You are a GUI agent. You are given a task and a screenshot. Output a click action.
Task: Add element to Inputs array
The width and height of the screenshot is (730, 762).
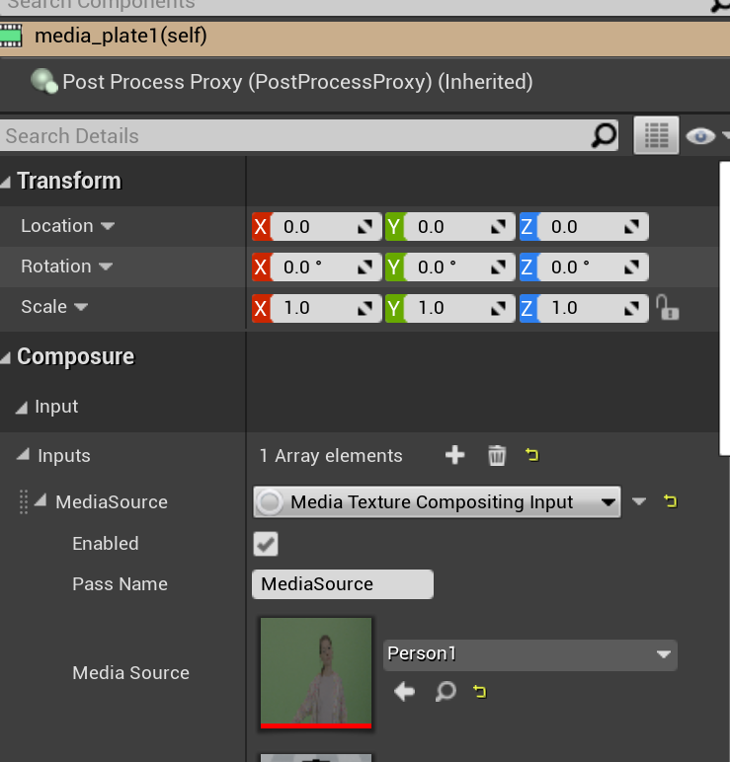(454, 455)
